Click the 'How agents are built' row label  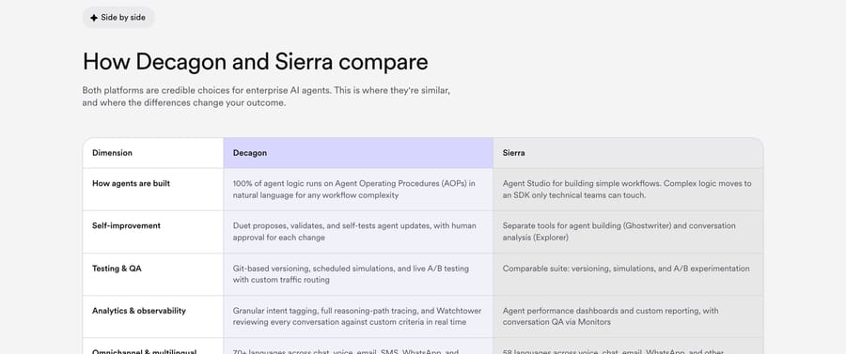click(x=131, y=184)
